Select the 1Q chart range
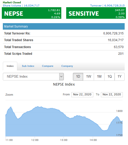128x145 pixels. 109,77
